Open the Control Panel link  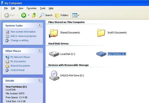click(x=17, y=70)
